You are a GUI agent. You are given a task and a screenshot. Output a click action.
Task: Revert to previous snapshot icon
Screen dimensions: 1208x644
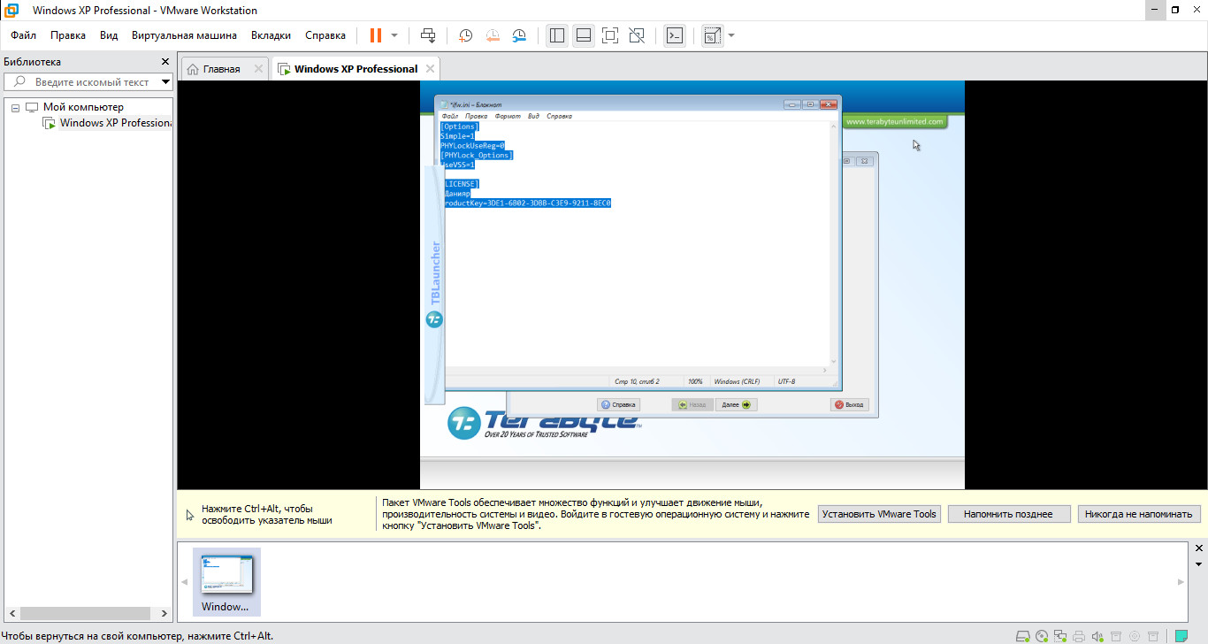point(493,35)
